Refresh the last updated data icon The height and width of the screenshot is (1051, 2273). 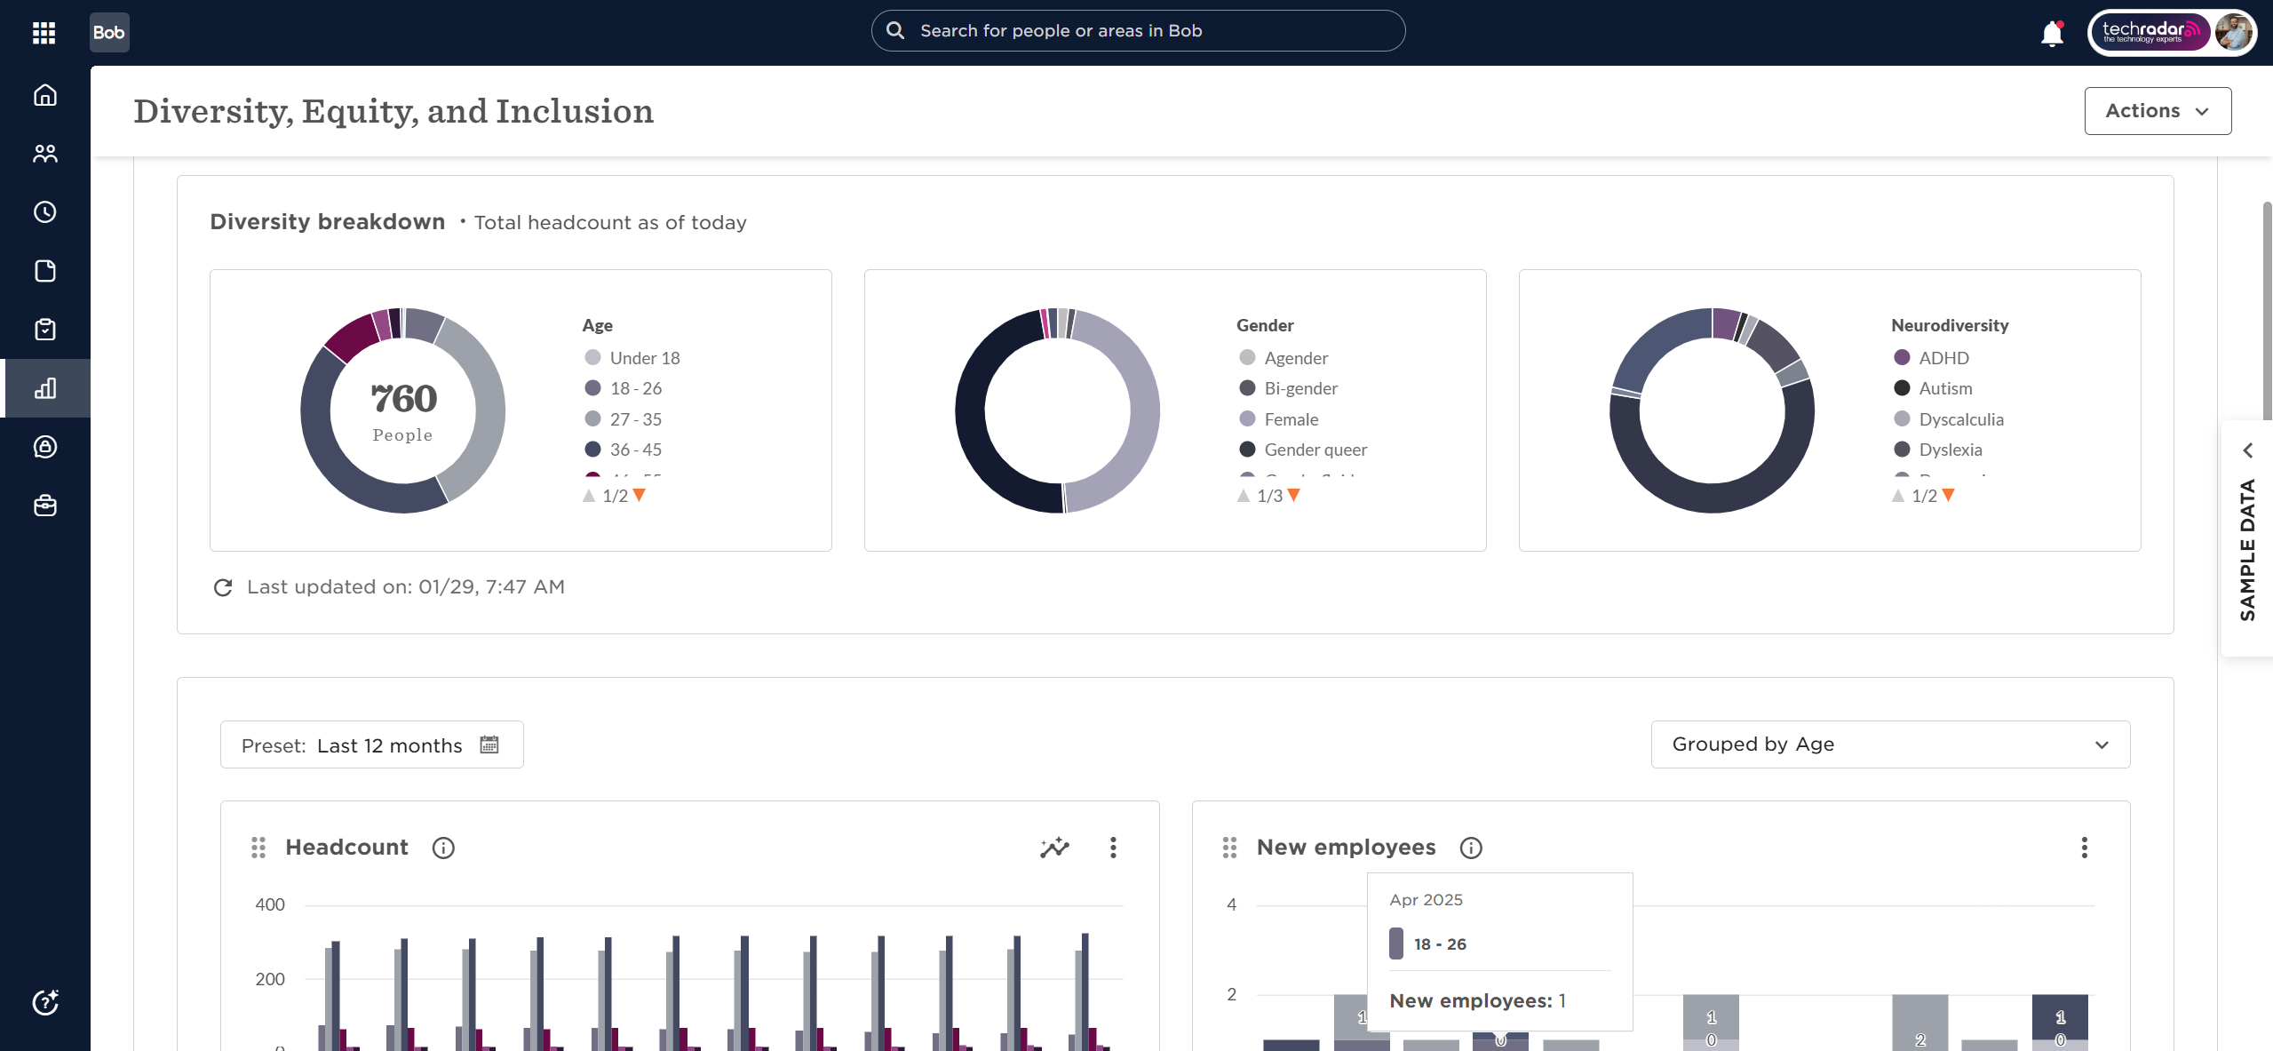point(223,587)
